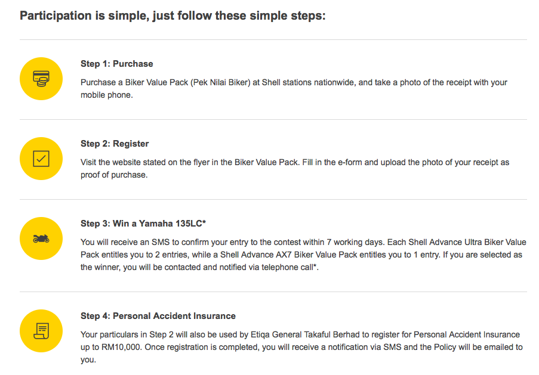The width and height of the screenshot is (539, 375).
Task: Click 'Step 4: Personal Accident Insurance' heading
Action: (x=158, y=316)
